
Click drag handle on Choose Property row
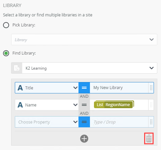[x=151, y=122]
